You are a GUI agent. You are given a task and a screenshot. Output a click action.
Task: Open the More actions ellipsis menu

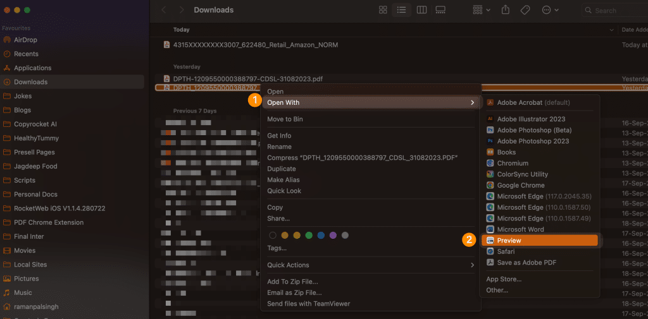click(549, 10)
